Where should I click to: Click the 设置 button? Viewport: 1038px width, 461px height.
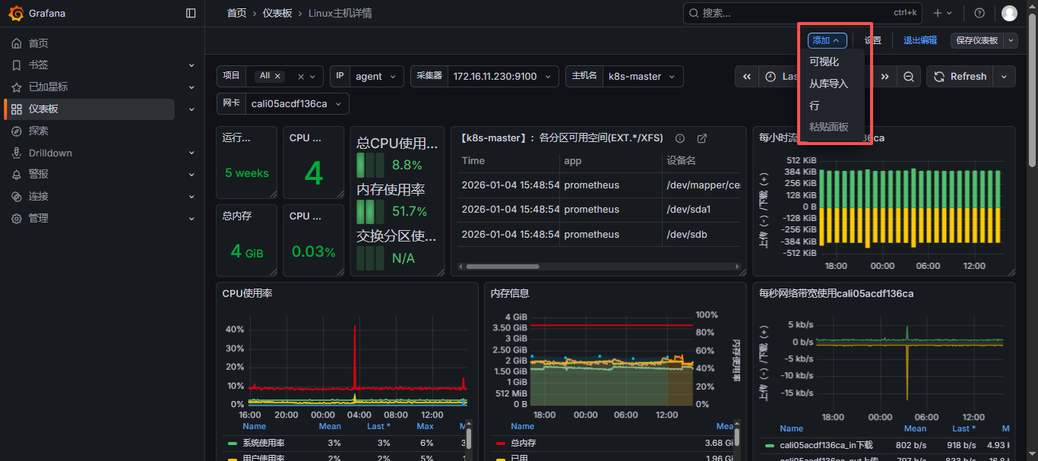[872, 40]
